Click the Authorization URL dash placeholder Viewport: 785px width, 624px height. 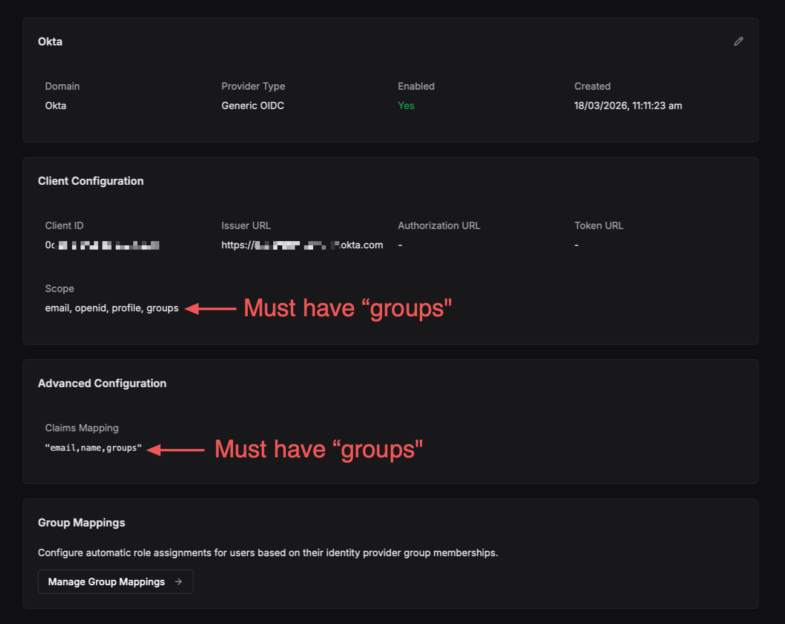(399, 245)
